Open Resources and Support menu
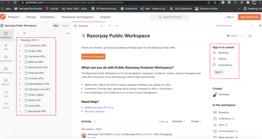The height and width of the screenshot is (139, 262). 79,17
